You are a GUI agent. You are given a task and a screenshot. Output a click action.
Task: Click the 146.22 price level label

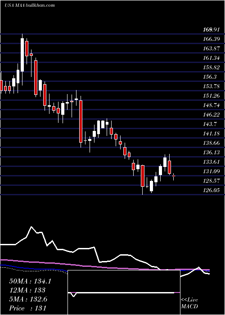pos(211,115)
